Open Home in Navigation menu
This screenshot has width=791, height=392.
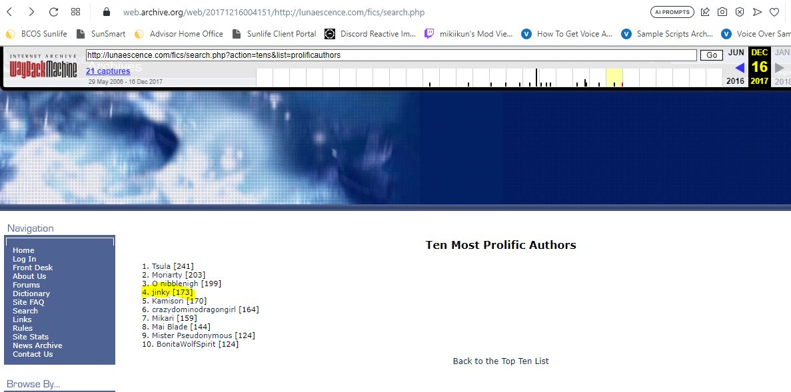(23, 250)
